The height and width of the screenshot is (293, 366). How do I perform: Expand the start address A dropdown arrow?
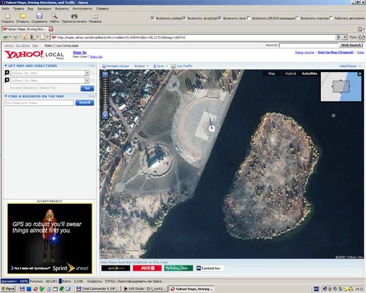(x=87, y=73)
